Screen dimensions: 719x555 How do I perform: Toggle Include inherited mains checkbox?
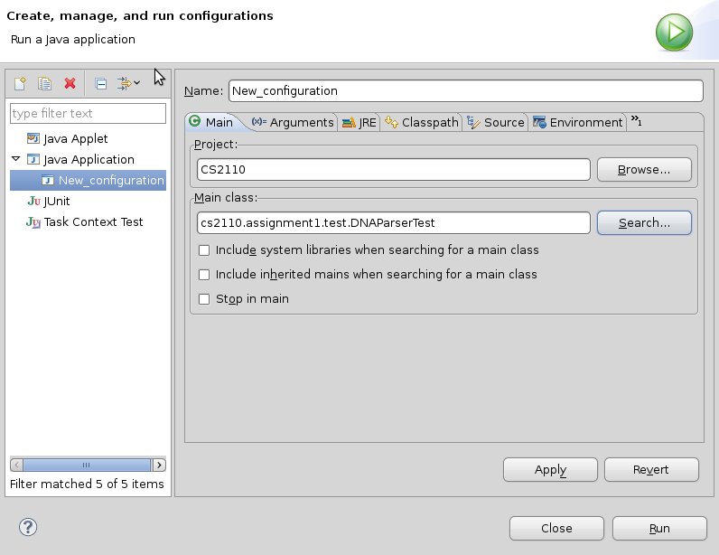(x=204, y=275)
